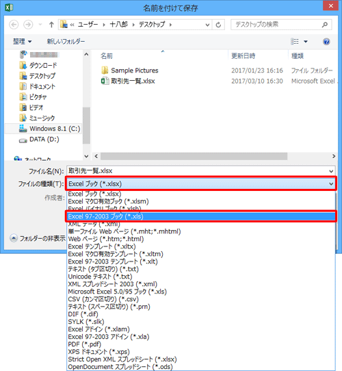Click the view options list icon
The image size is (342, 371).
tap(295, 42)
